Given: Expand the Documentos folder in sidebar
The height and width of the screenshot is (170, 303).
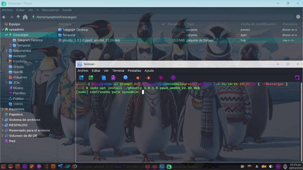Looking at the screenshot, I should click(x=7, y=51).
